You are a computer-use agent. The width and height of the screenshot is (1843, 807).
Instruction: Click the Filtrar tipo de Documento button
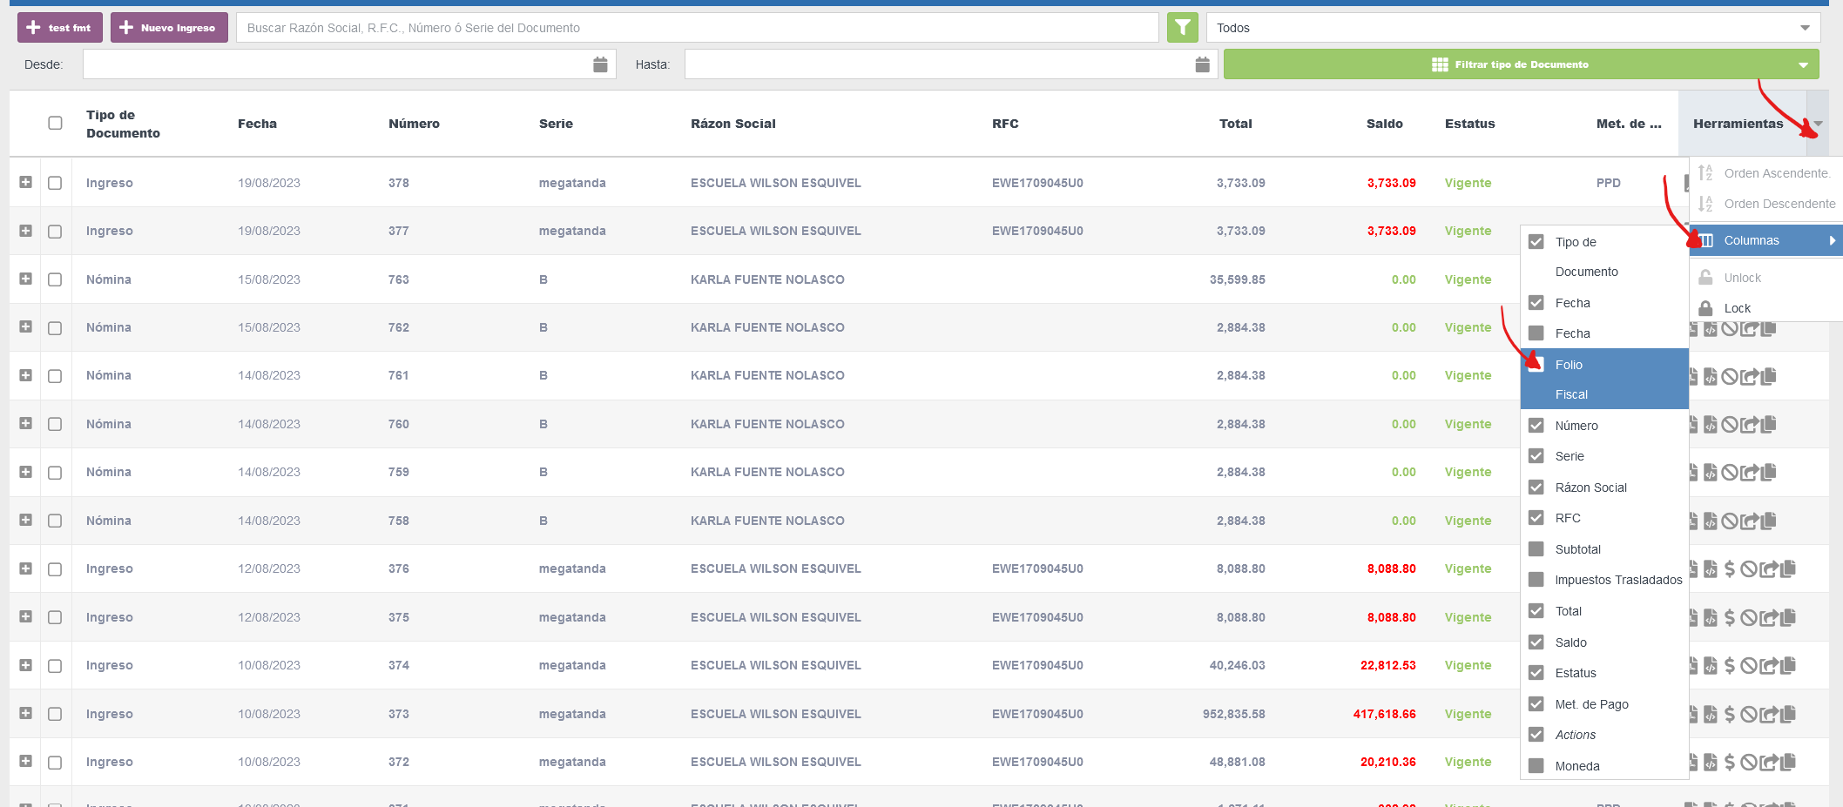click(1520, 64)
